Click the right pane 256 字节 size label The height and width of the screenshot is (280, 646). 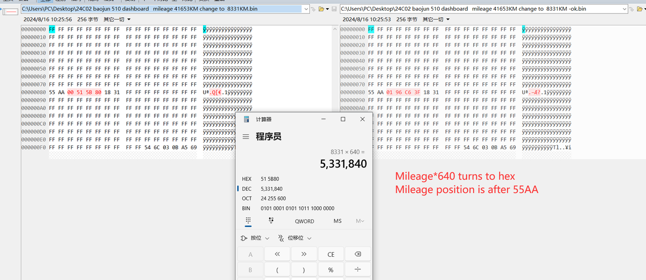406,19
